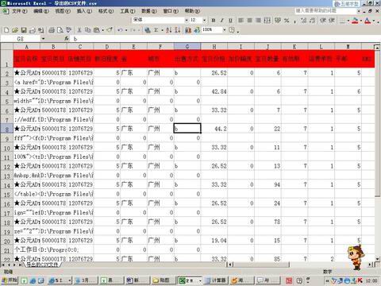Image resolution: width=381 pixels, height=286 pixels.
Task: Open the 数据 (Data) menu
Action: (x=149, y=11)
